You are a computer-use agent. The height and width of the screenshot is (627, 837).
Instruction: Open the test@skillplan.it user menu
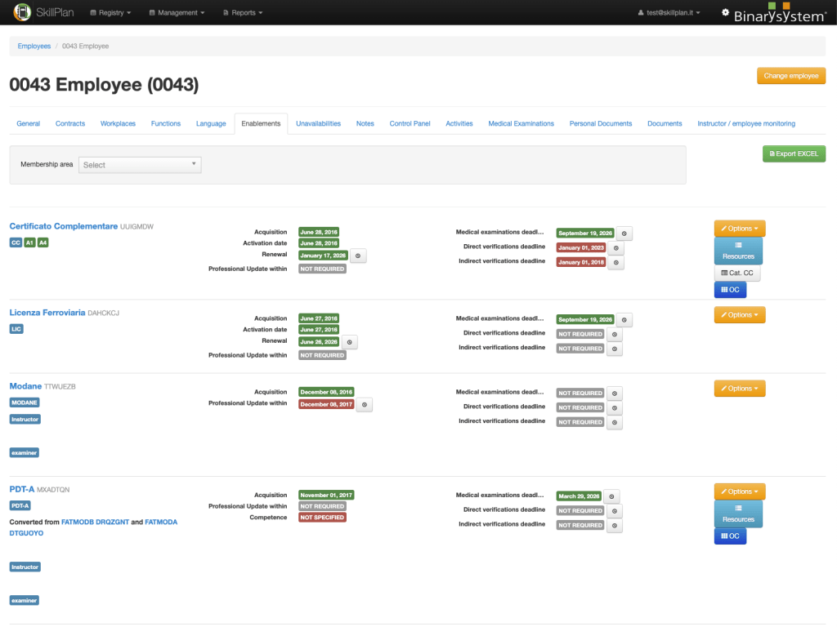pyautogui.click(x=669, y=12)
